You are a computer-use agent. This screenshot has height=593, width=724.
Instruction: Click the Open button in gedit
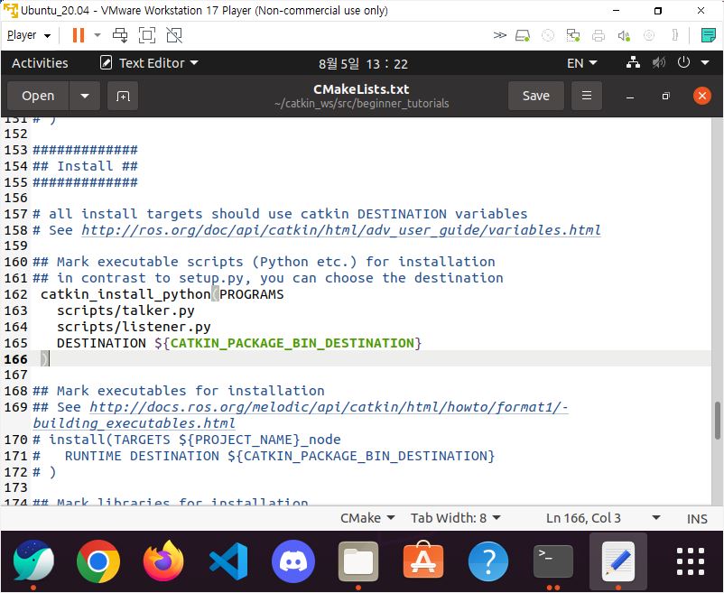[38, 96]
